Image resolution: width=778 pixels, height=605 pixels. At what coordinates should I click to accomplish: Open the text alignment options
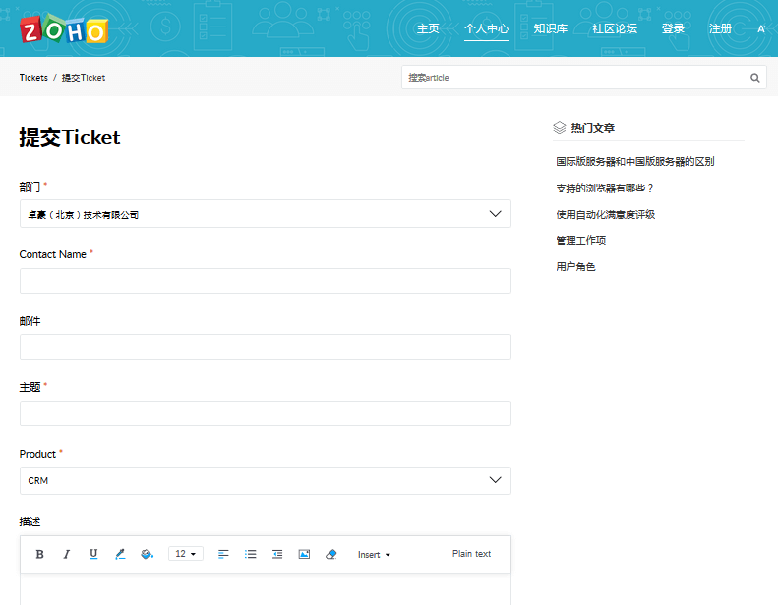(223, 554)
